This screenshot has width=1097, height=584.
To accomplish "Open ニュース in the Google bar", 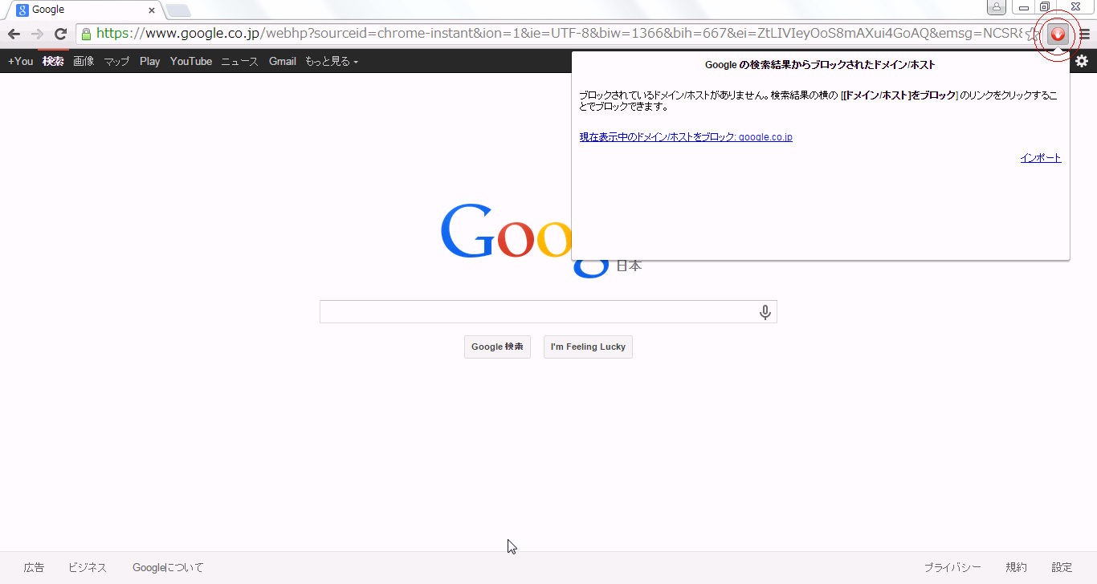I will pyautogui.click(x=240, y=61).
